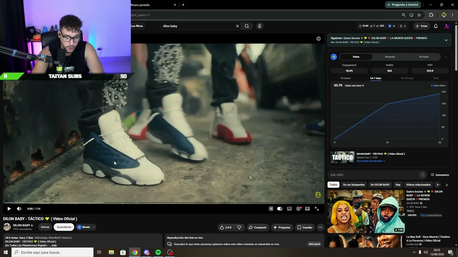This screenshot has width=458, height=257.
Task: Open a new Chrome tab with plus
Action: pos(183,5)
